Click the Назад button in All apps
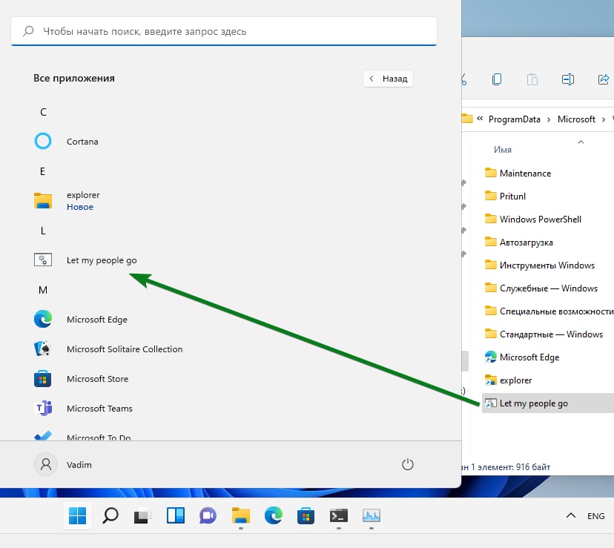 tap(388, 79)
